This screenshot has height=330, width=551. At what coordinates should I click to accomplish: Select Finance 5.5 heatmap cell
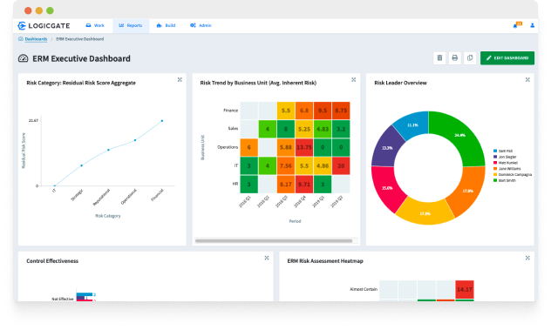point(286,111)
